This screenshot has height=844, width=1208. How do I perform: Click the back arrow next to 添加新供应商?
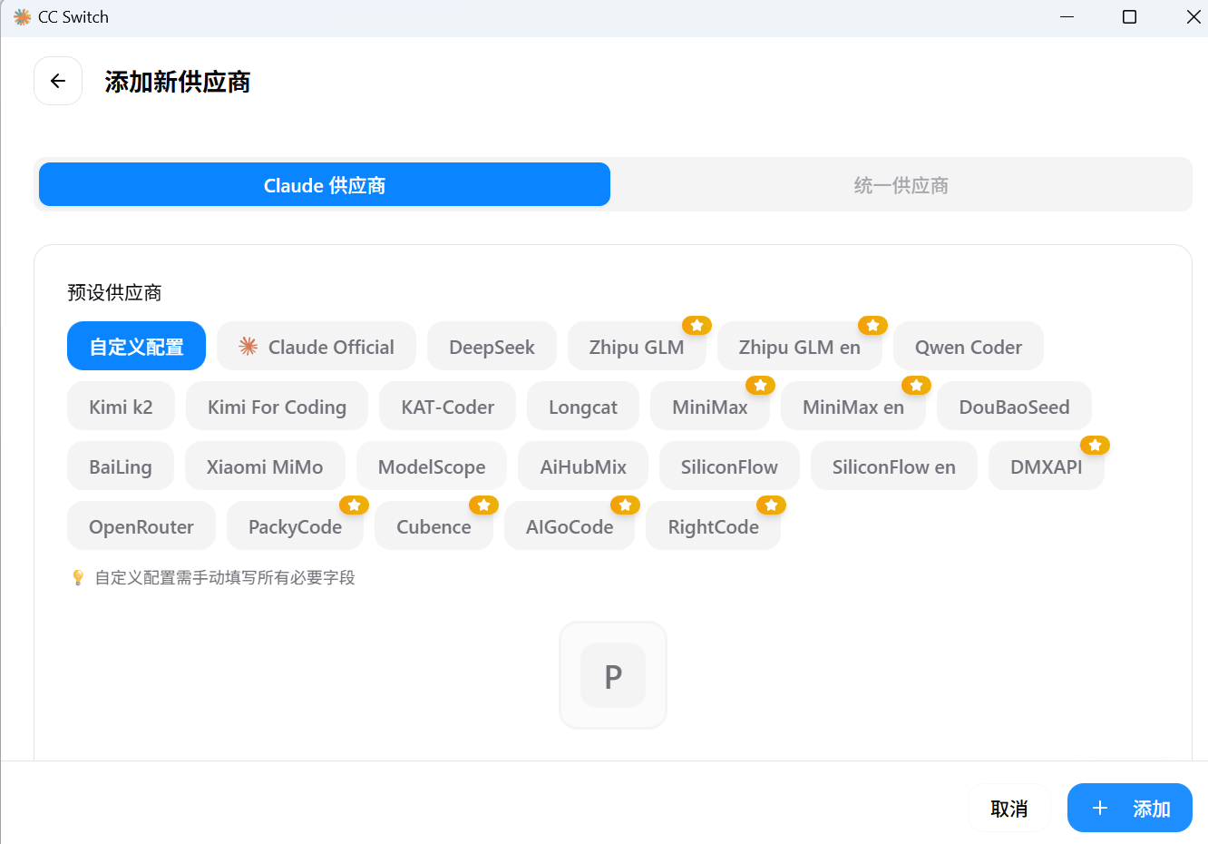click(x=57, y=81)
